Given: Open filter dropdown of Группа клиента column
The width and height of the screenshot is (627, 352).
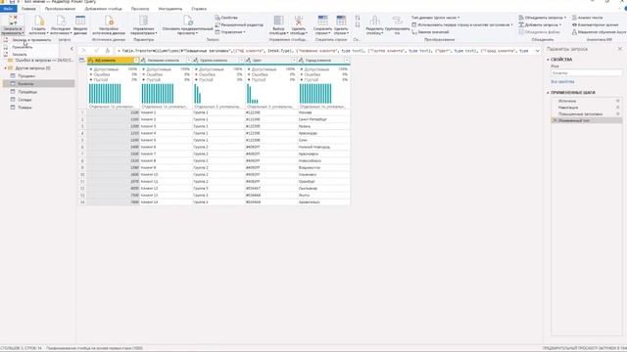Looking at the screenshot, I should click(241, 61).
